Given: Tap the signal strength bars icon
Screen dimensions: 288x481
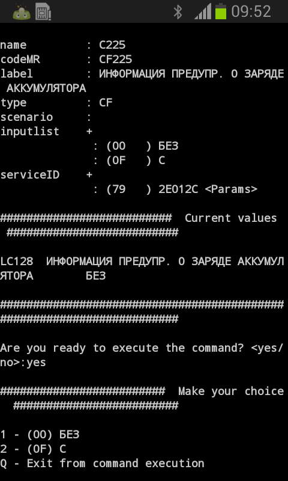Looking at the screenshot, I should 203,12.
